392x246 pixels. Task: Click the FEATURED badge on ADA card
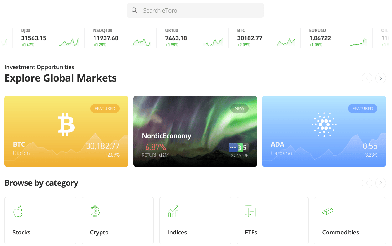pyautogui.click(x=363, y=108)
